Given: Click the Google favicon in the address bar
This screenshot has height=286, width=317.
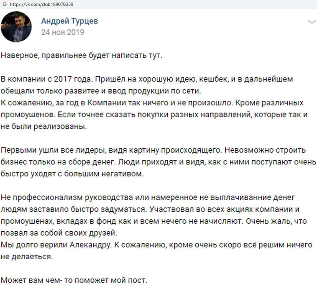Looking at the screenshot, I should [4, 4].
